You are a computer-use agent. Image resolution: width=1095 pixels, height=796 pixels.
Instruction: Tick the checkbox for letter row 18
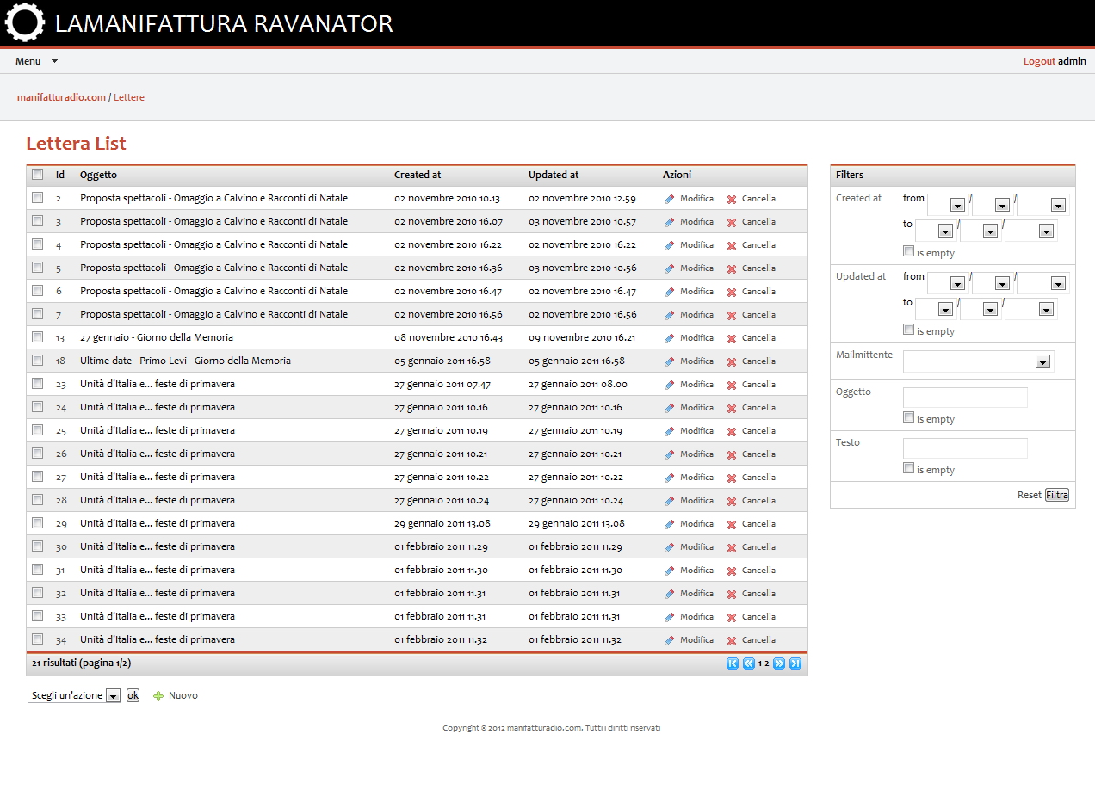coord(37,361)
